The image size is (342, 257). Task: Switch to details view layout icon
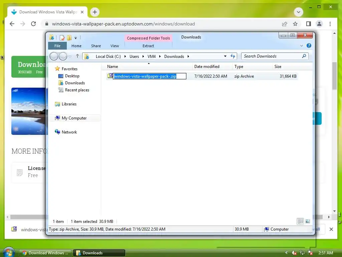(x=300, y=222)
